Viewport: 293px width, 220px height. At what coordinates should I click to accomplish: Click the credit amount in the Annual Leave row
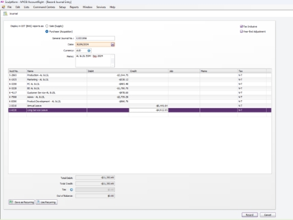[x=162, y=106]
